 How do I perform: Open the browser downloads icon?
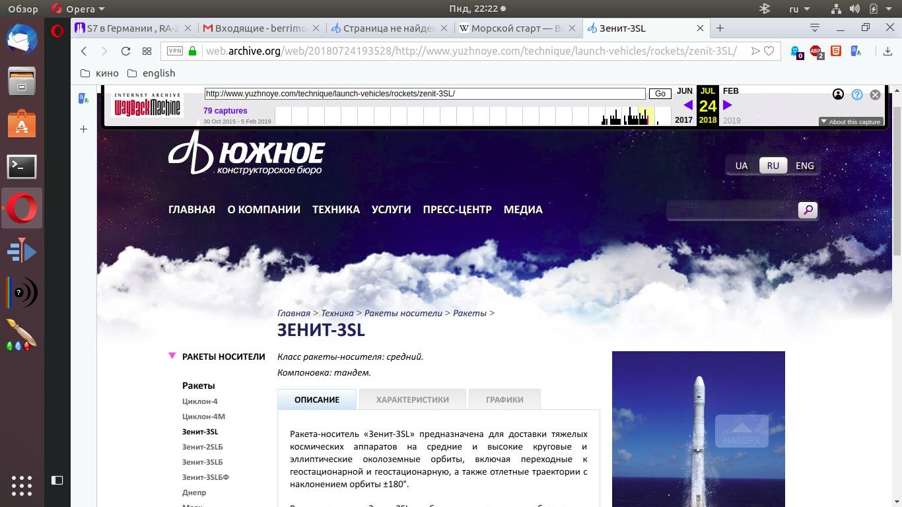887,51
